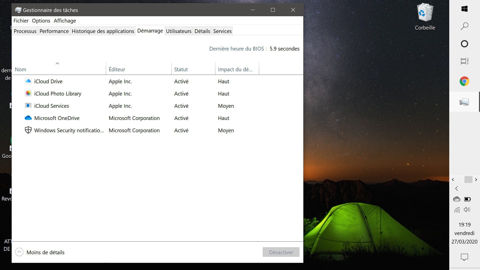The image size is (480, 270).
Task: Click the iCloud Services row icon
Action: (x=28, y=105)
